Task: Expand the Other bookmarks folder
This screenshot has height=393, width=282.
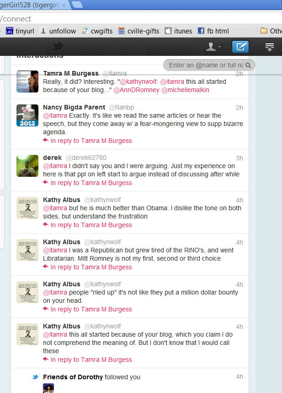Action: tap(271, 31)
